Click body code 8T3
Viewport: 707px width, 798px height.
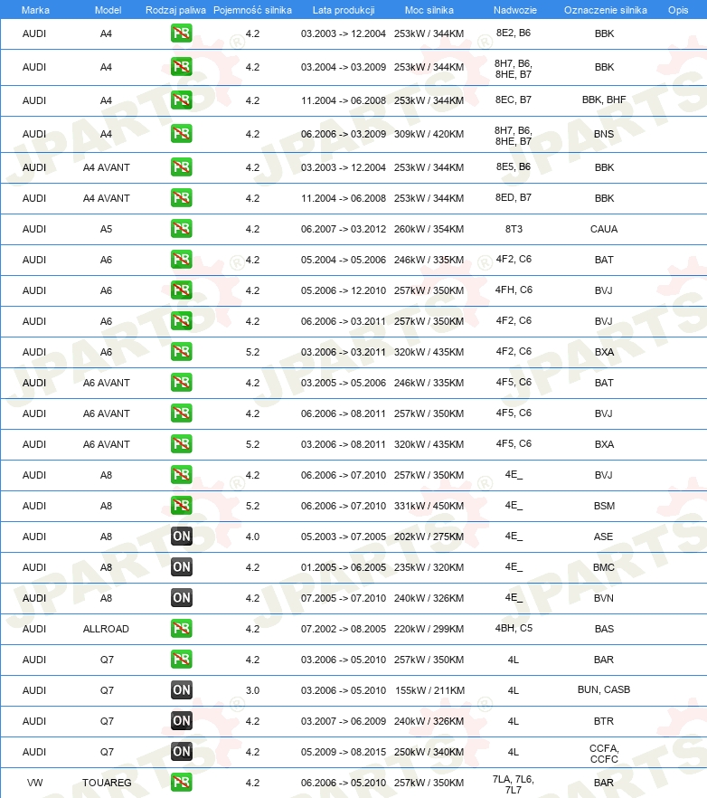[x=514, y=229]
